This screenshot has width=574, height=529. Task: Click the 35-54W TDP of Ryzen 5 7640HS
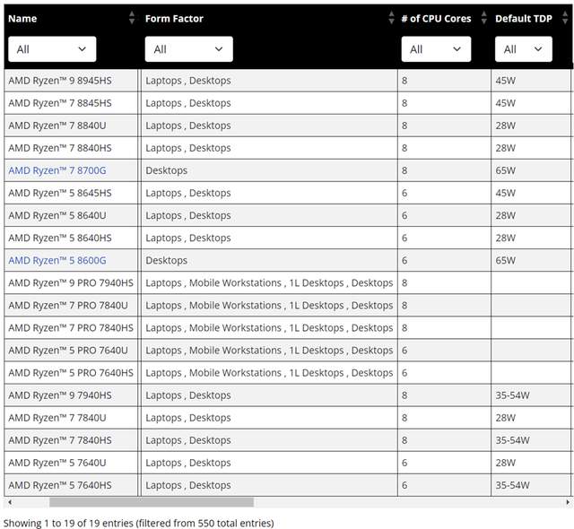pos(512,485)
